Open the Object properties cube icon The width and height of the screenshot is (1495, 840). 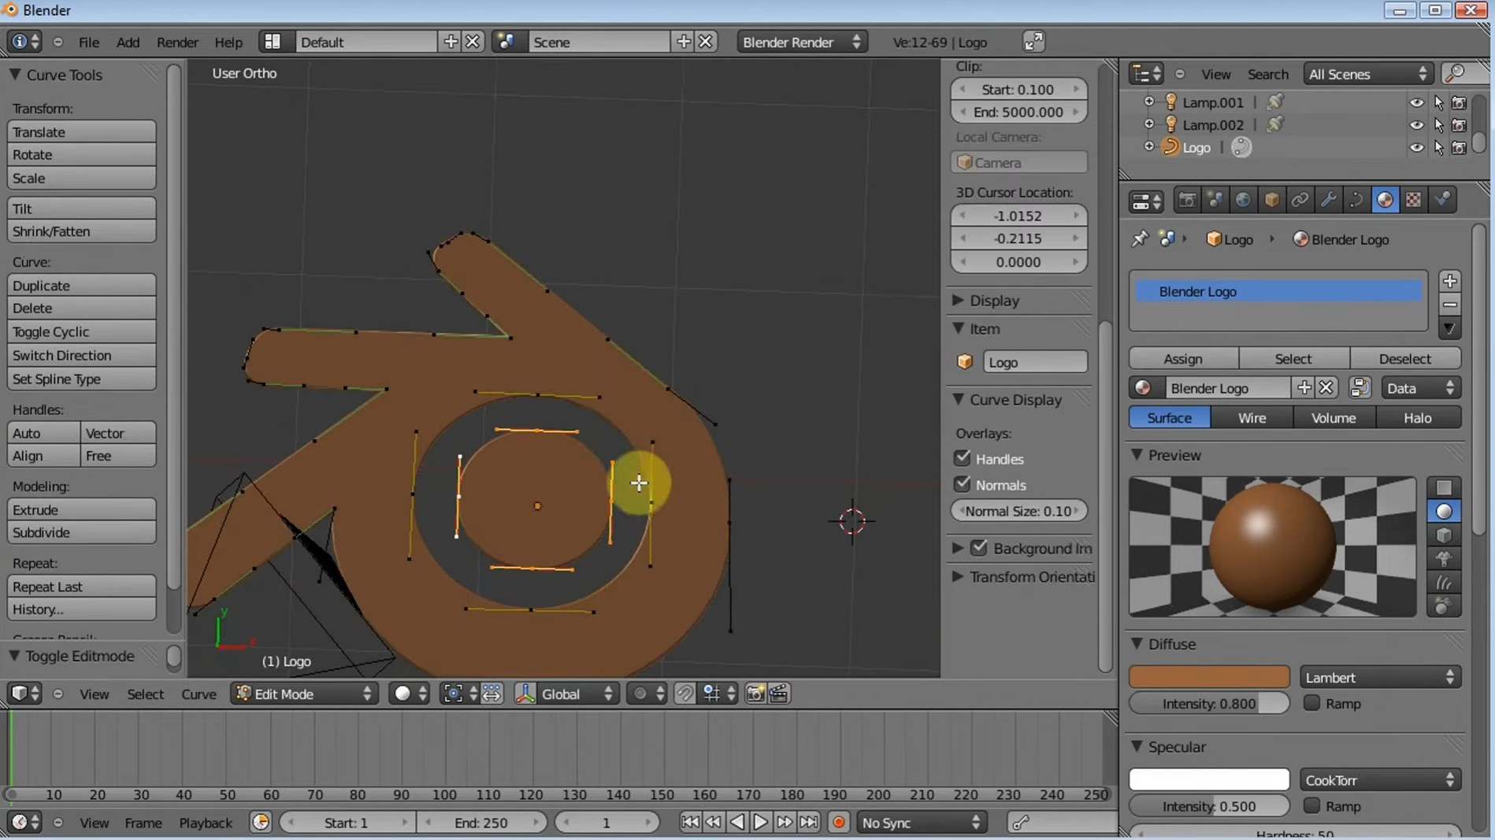click(1272, 200)
